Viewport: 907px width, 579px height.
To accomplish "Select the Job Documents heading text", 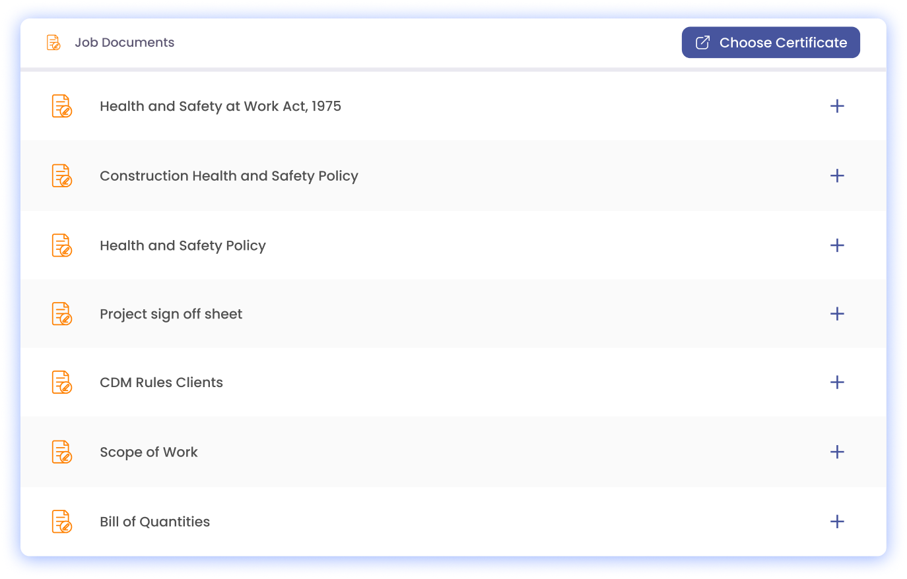I will point(124,43).
